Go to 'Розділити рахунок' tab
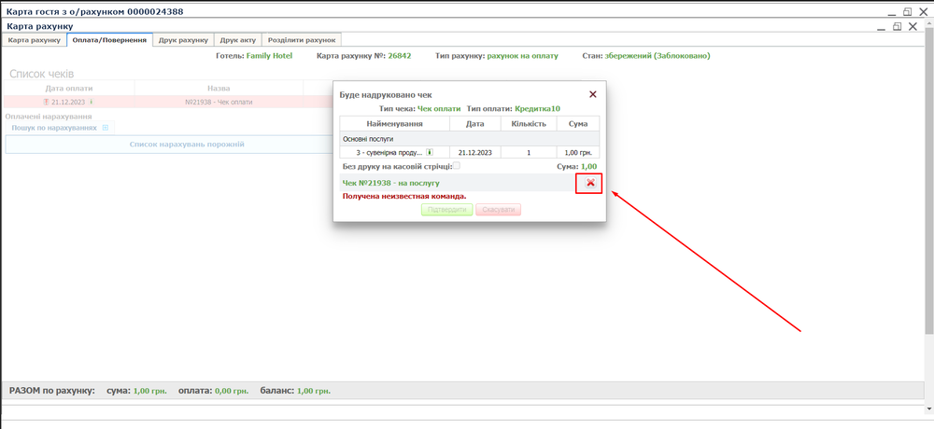Screen dimensions: 934x429 (302, 40)
